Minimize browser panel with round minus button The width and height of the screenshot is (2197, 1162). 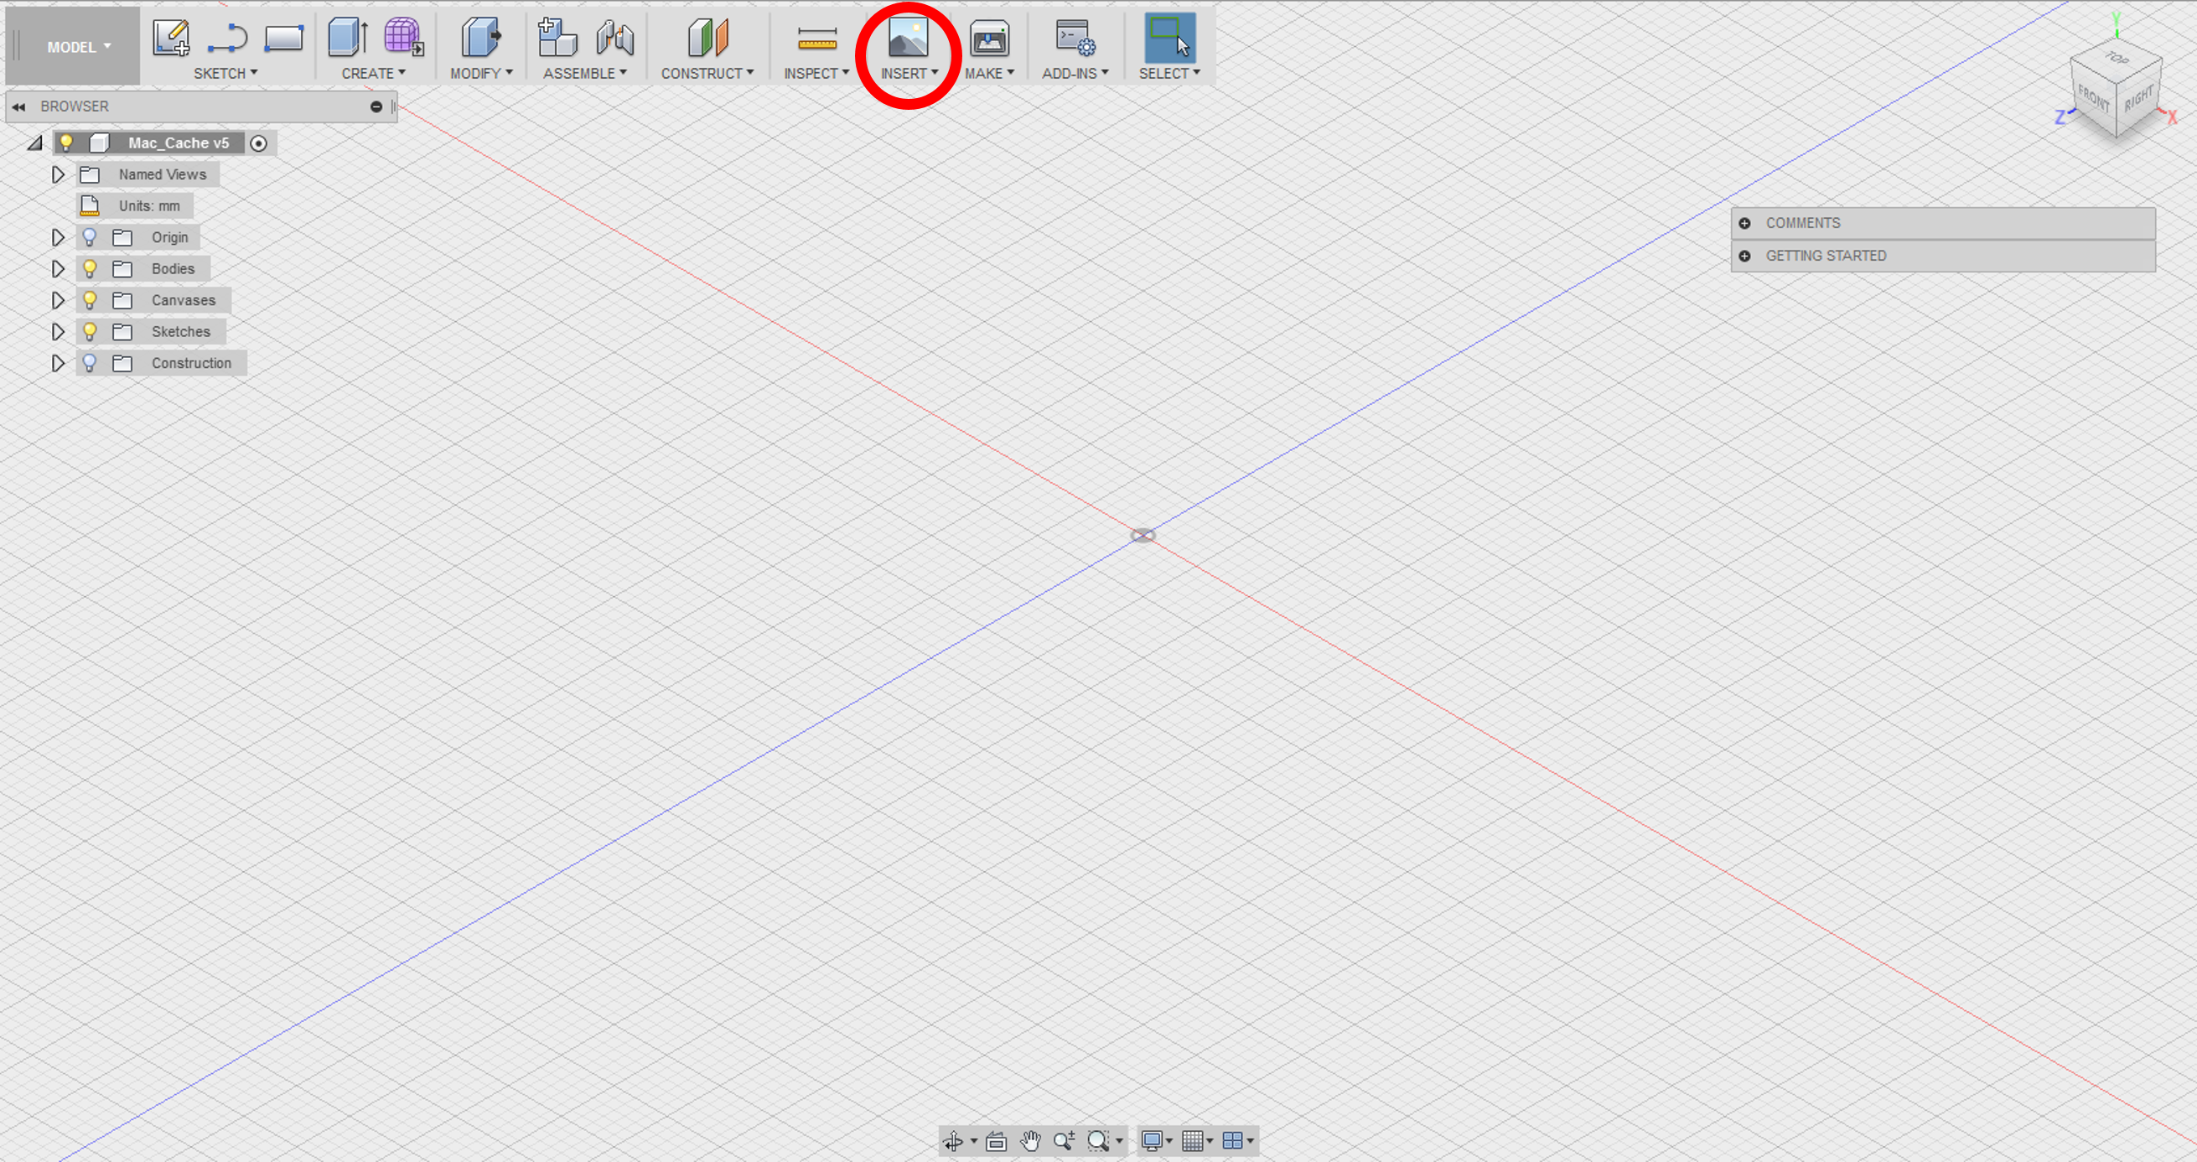click(376, 106)
